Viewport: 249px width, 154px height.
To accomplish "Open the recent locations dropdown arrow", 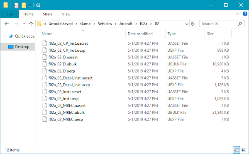I will pos(24,24).
